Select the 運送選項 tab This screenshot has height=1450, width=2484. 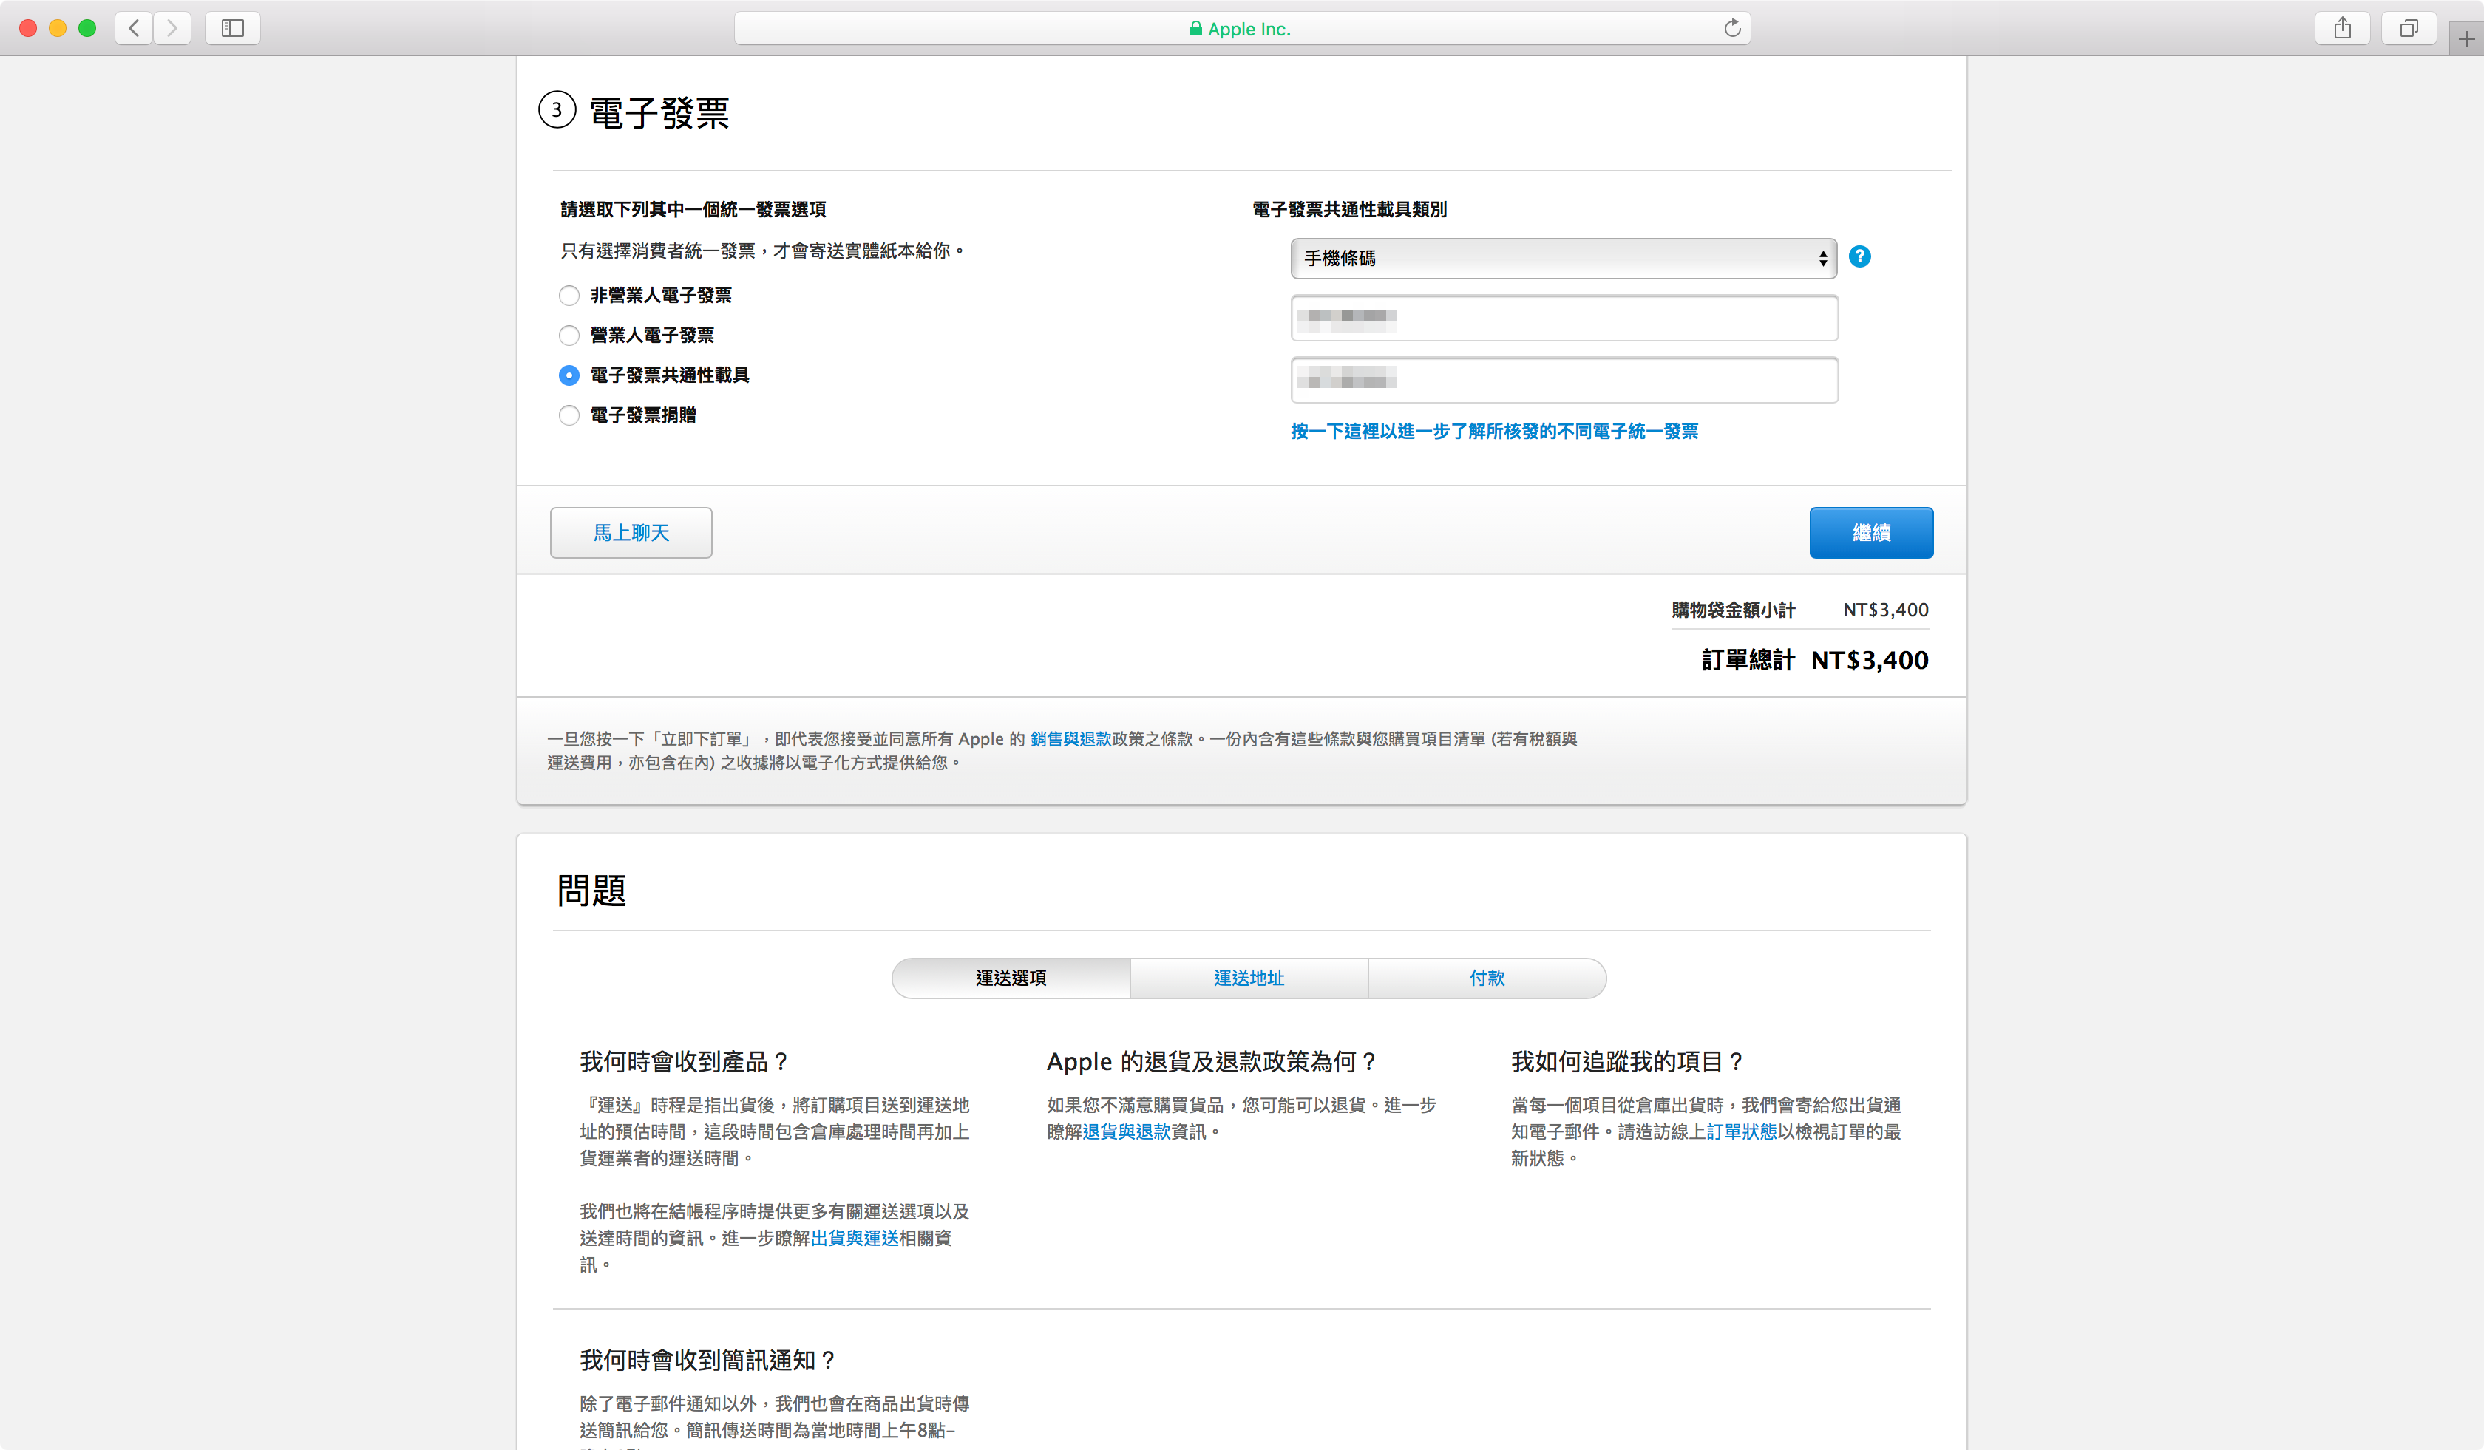point(1011,978)
